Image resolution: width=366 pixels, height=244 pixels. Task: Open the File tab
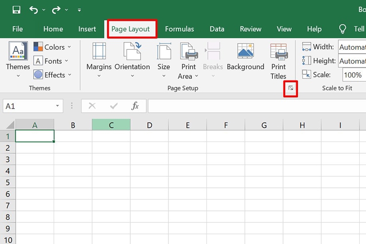coord(18,29)
